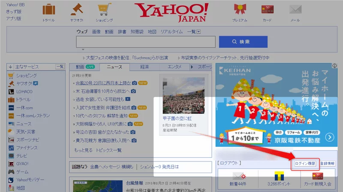
Task: Click the ニュース icon in sidebar
Action: tap(11, 124)
